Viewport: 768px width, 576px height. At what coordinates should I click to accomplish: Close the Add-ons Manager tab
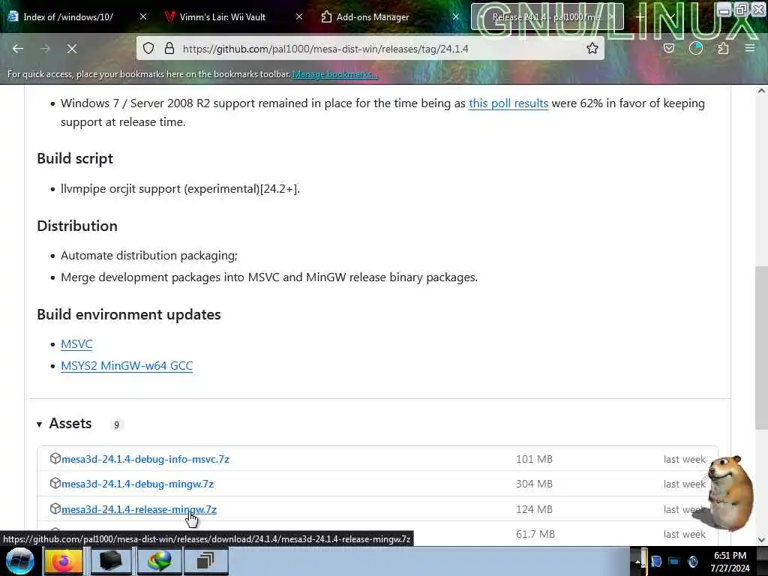pos(455,16)
